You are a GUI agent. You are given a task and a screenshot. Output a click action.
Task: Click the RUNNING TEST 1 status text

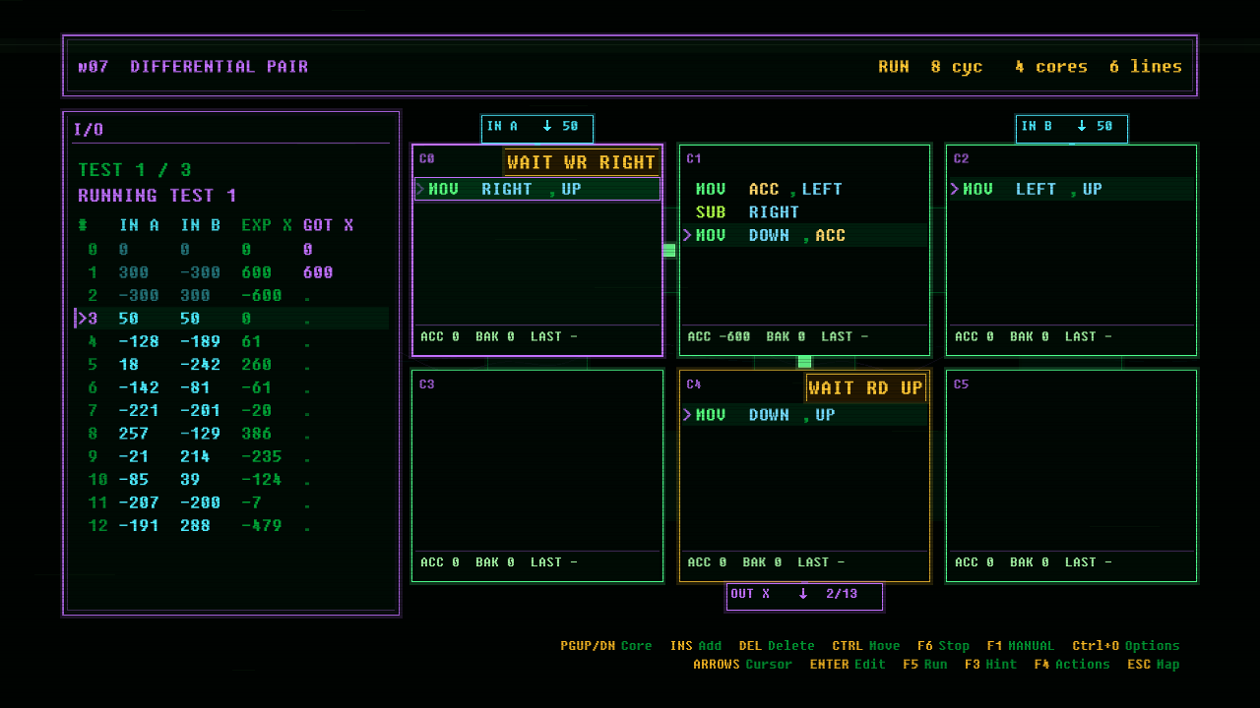click(x=157, y=195)
